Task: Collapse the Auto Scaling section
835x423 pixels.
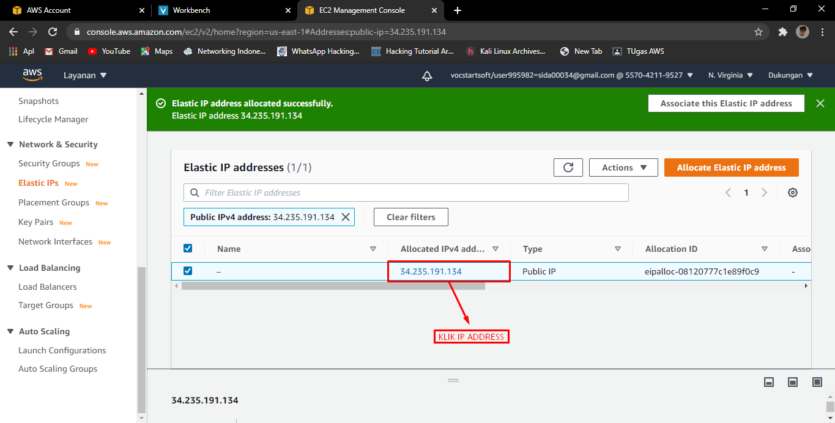Action: [x=10, y=331]
